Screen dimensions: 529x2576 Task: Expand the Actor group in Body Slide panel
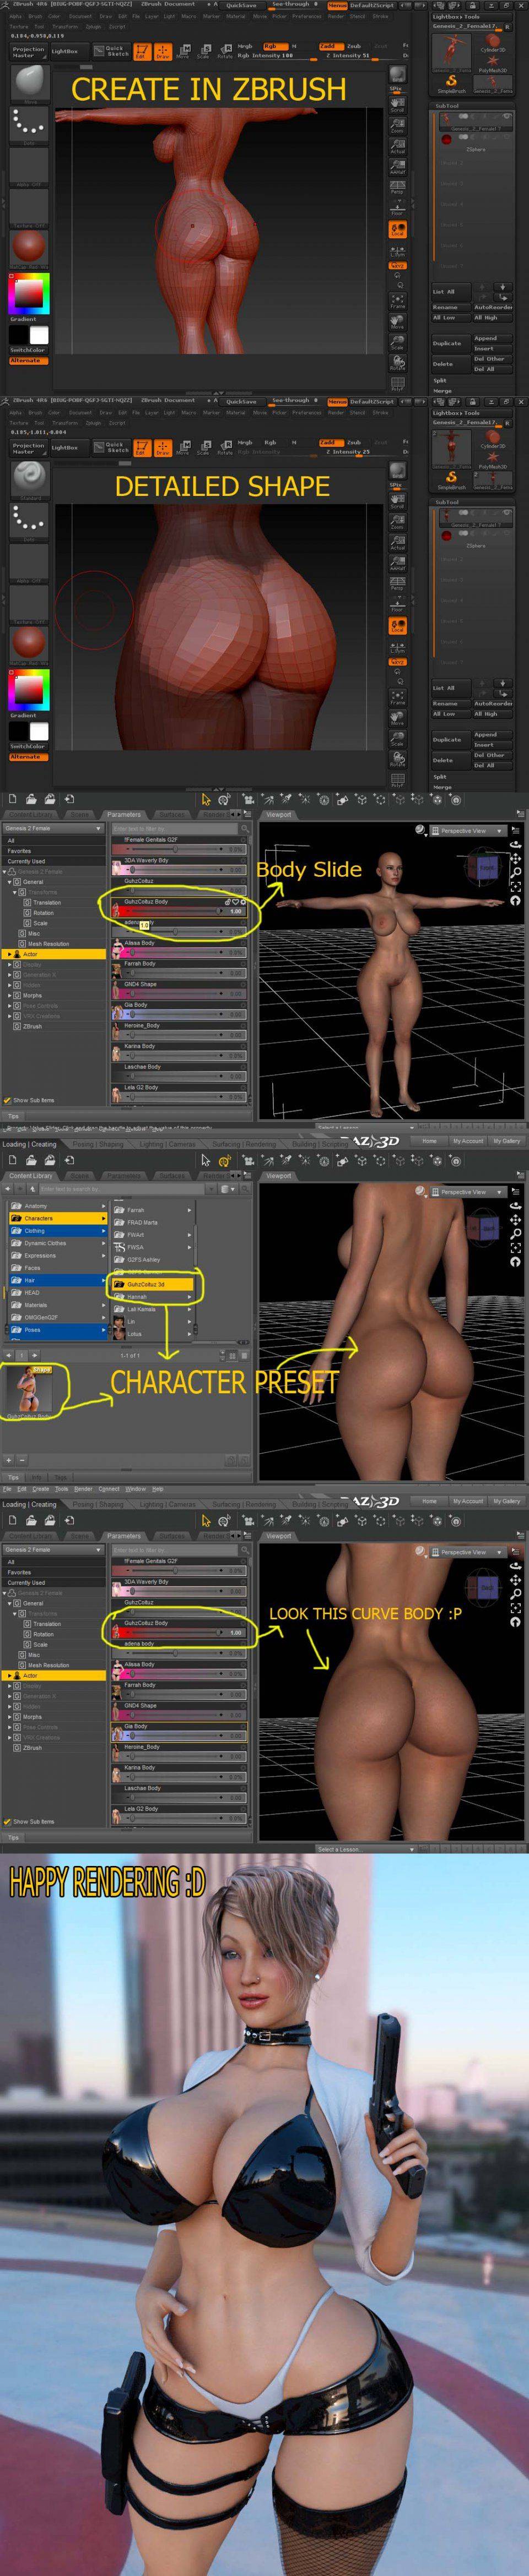[9, 954]
